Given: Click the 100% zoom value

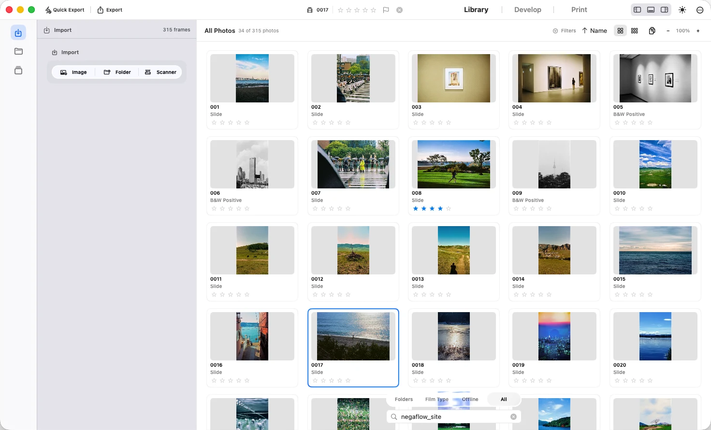Looking at the screenshot, I should pyautogui.click(x=683, y=30).
